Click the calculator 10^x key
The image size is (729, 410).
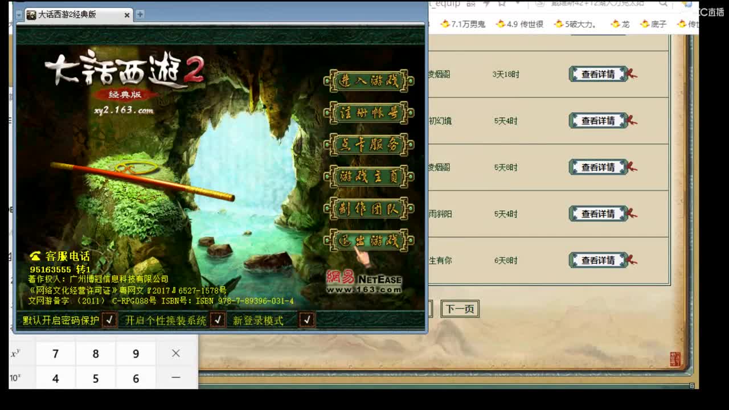16,378
